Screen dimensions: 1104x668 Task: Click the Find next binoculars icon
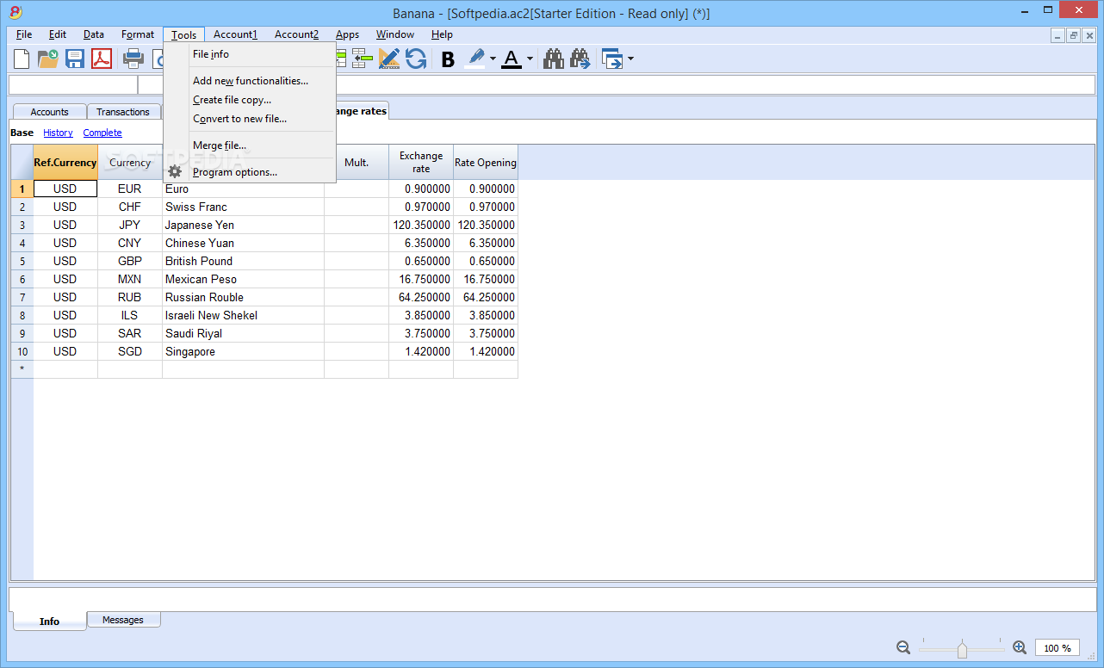point(580,59)
